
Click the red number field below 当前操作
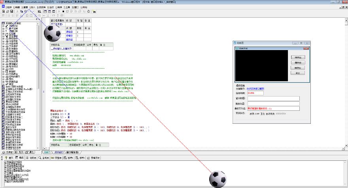pyautogui.click(x=255, y=93)
